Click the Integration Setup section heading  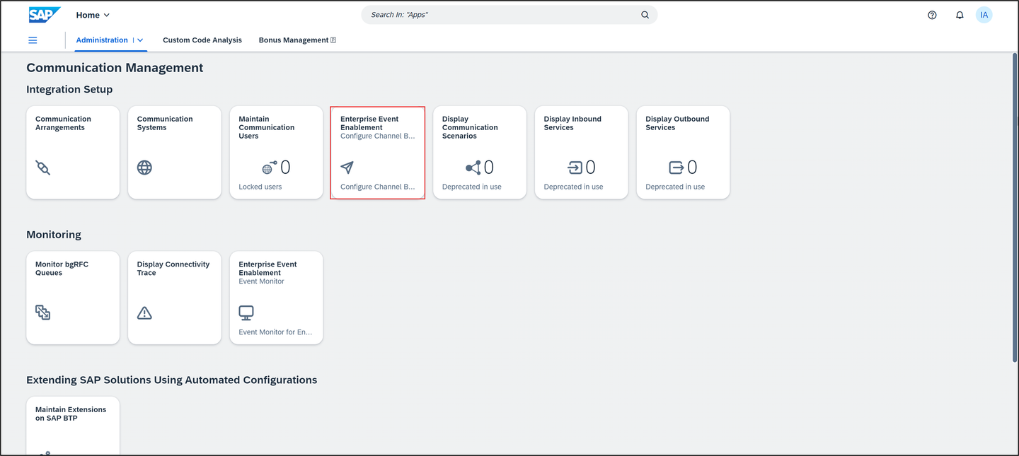click(x=69, y=89)
